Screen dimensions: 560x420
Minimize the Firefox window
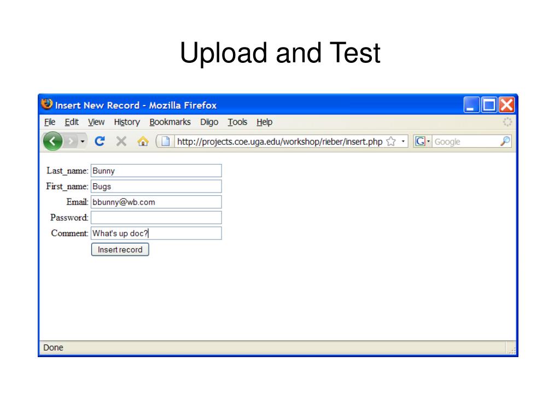click(471, 105)
